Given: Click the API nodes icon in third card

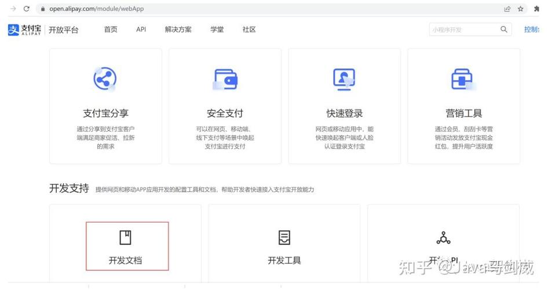Looking at the screenshot, I should pos(443,237).
